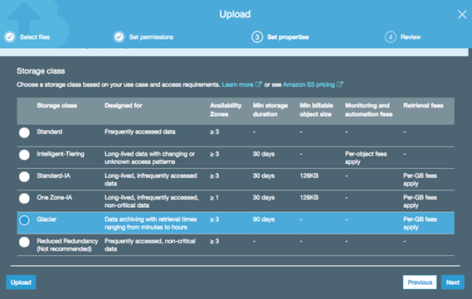
Task: Click the Standard-IA row label
Action: 54,176
